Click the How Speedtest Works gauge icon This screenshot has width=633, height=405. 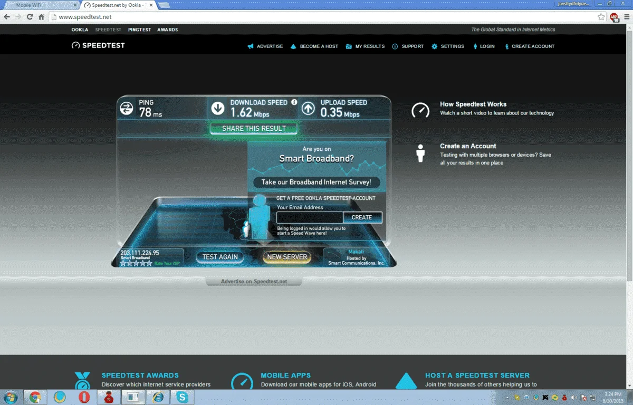coord(420,110)
